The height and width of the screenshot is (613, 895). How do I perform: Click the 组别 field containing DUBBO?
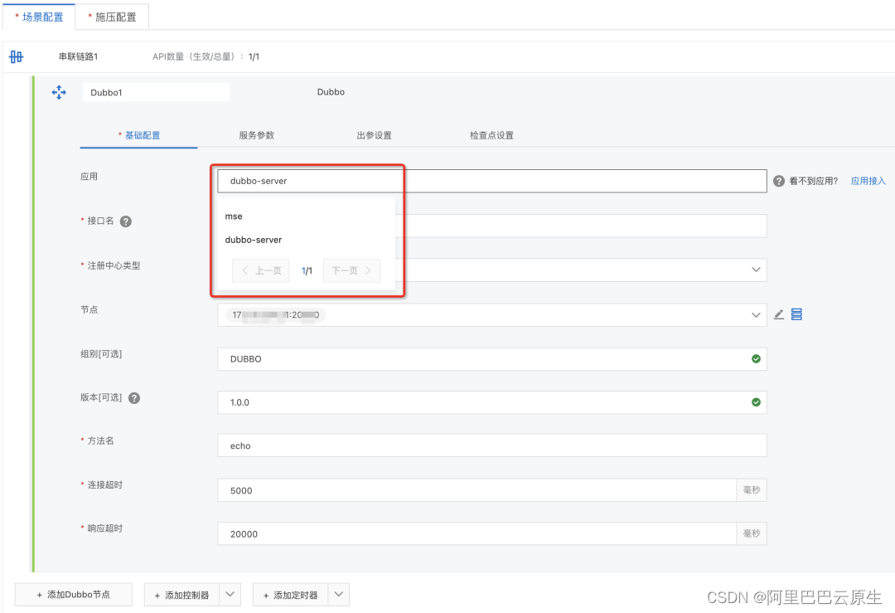[492, 359]
